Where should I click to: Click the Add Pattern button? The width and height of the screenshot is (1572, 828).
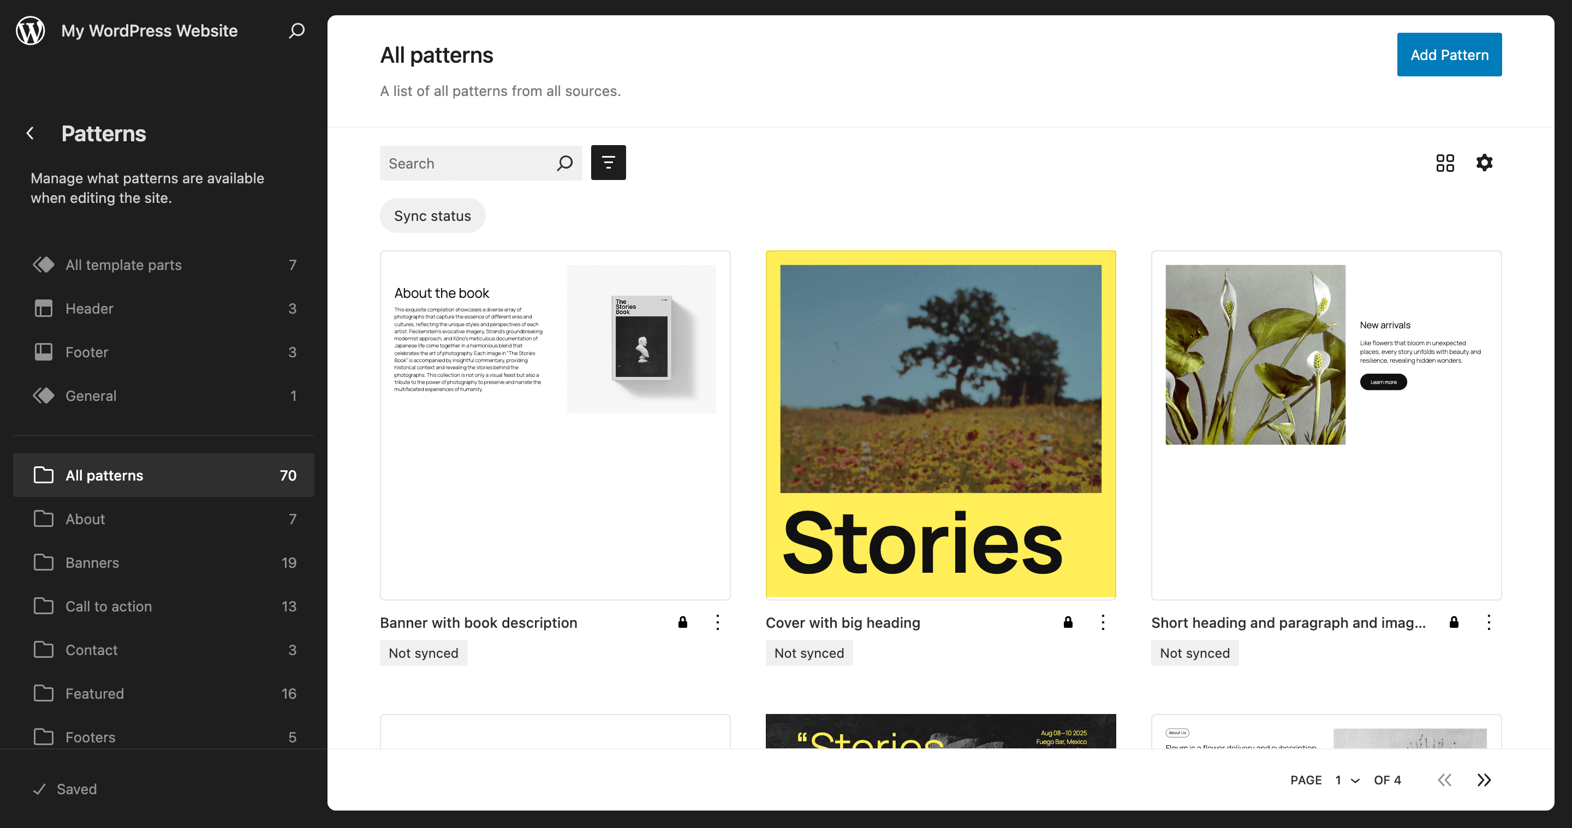coord(1449,55)
